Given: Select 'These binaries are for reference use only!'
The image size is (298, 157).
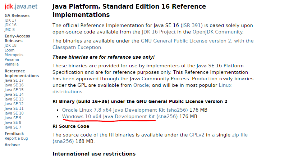Looking at the screenshot, I should coord(104,57).
